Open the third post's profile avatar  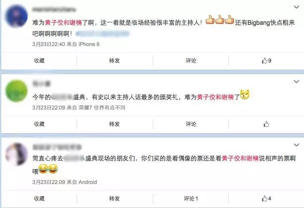tap(16, 154)
